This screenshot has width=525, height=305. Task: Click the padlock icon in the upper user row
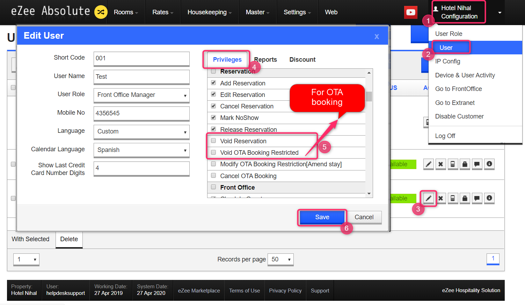tap(465, 164)
